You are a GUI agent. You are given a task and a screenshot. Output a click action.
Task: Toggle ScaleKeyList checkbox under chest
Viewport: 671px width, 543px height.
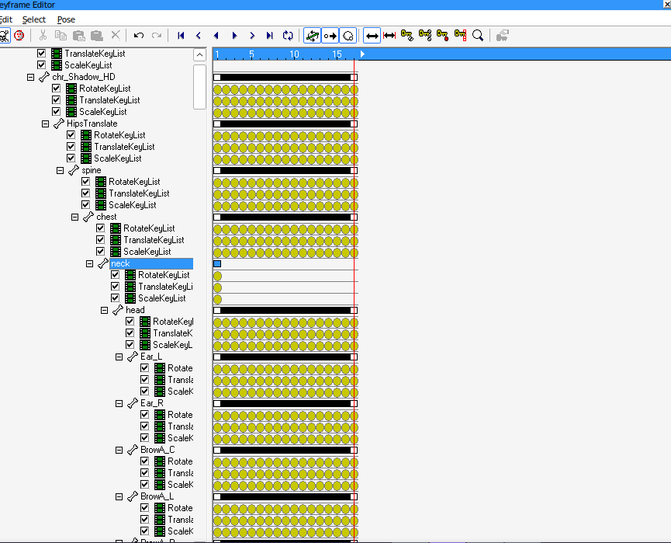tap(101, 252)
